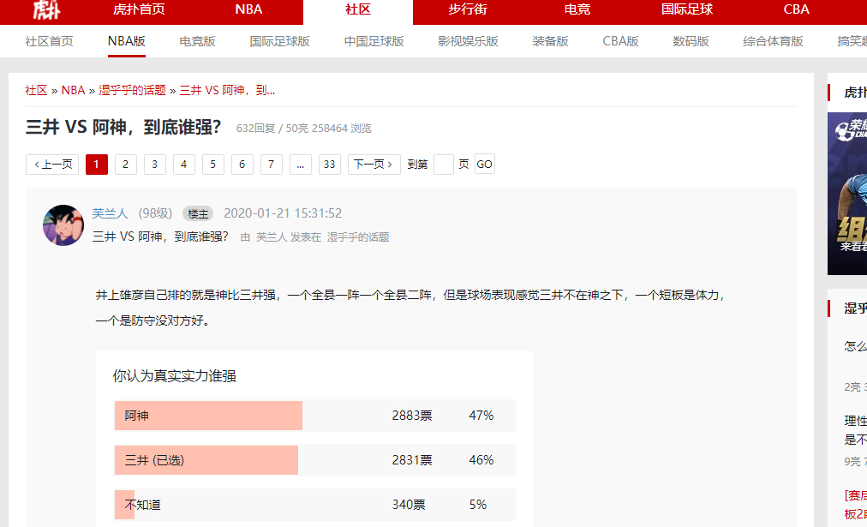Click the 楼主 badge
This screenshot has width=867, height=527.
198,214
